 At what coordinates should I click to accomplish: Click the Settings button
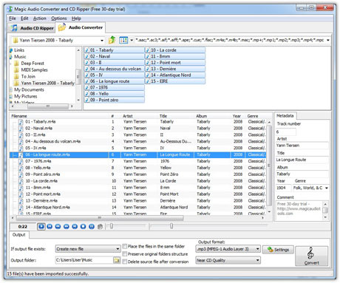(x=278, y=250)
